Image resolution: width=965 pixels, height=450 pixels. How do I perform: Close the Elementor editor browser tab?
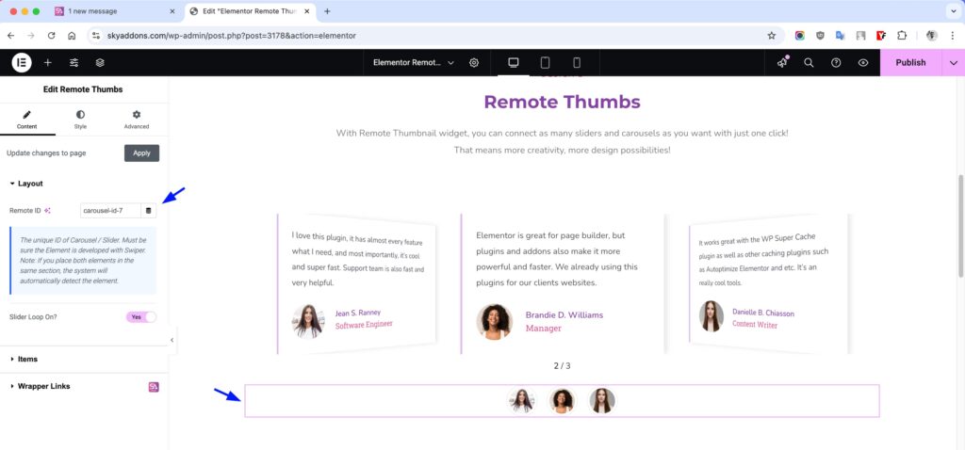point(307,11)
